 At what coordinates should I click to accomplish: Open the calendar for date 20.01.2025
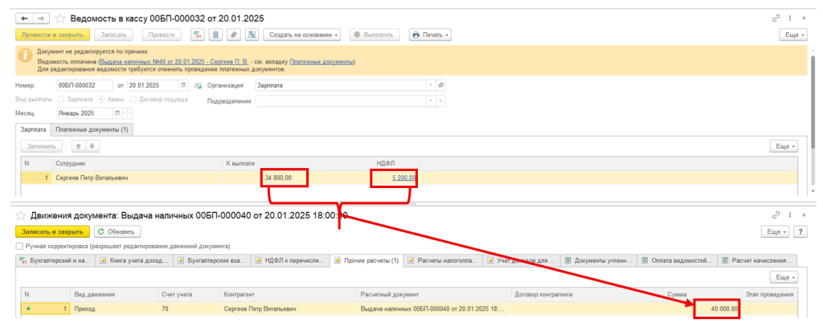183,85
